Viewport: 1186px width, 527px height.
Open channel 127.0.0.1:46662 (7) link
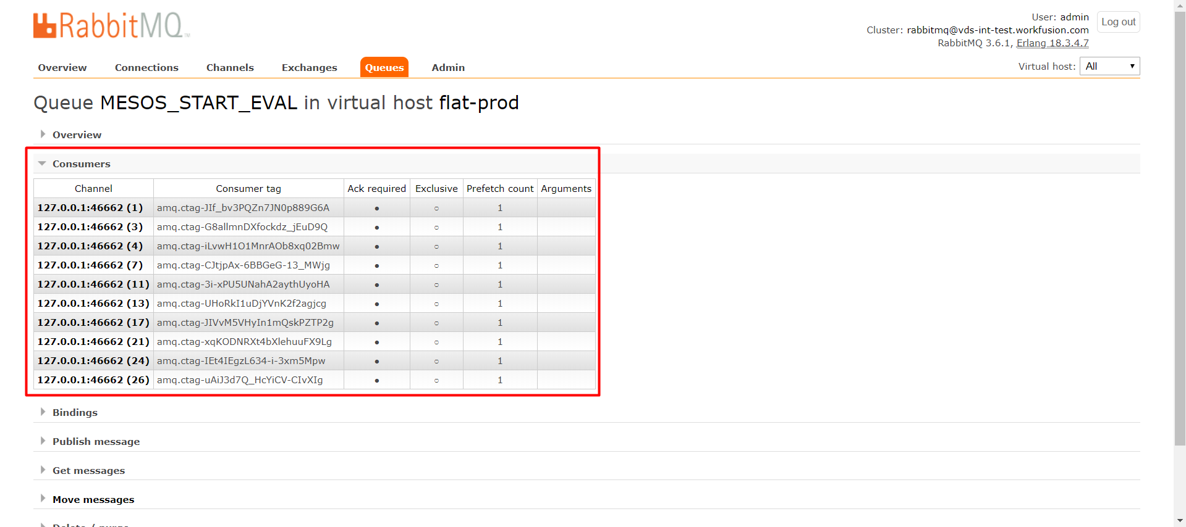(x=90, y=265)
